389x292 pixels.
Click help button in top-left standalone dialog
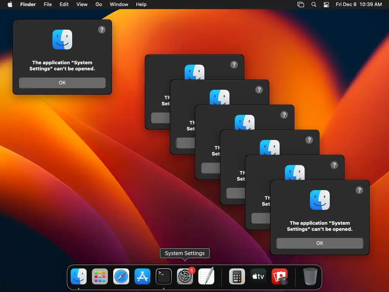(102, 30)
